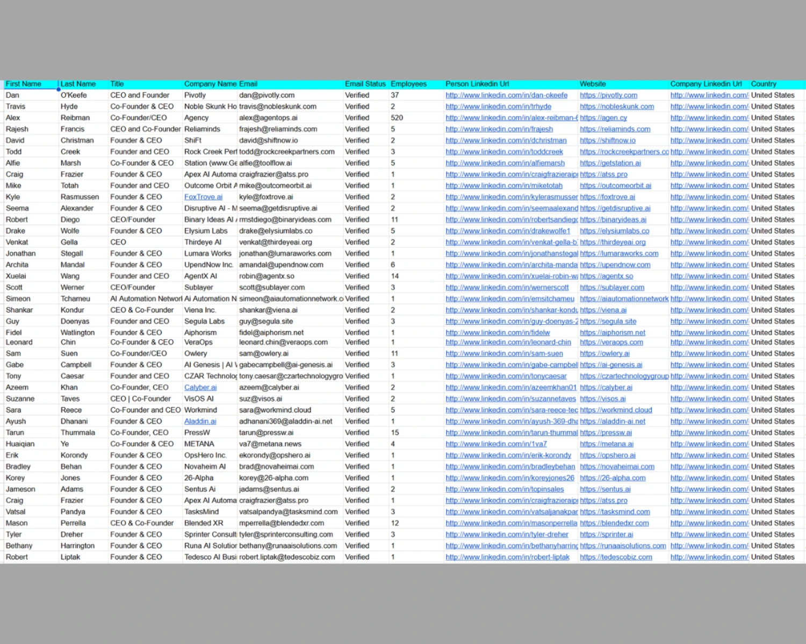The width and height of the screenshot is (806, 644).
Task: Visit the https://upendnow.com link
Action: (x=615, y=265)
